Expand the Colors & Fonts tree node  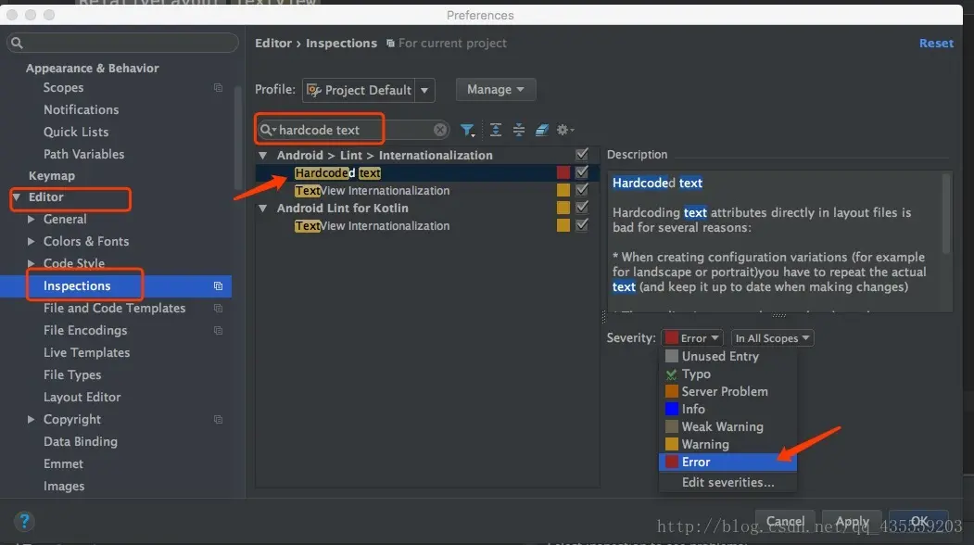click(32, 241)
